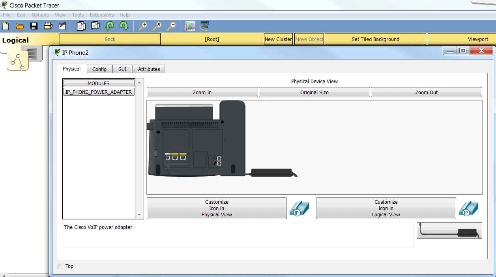Open the Attributes tab
This screenshot has width=496, height=277.
point(149,69)
